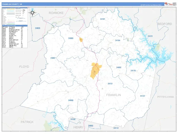Click the GLADE HILL row in ZIP index
The height and width of the screenshot is (134, 178).
coord(13,35)
